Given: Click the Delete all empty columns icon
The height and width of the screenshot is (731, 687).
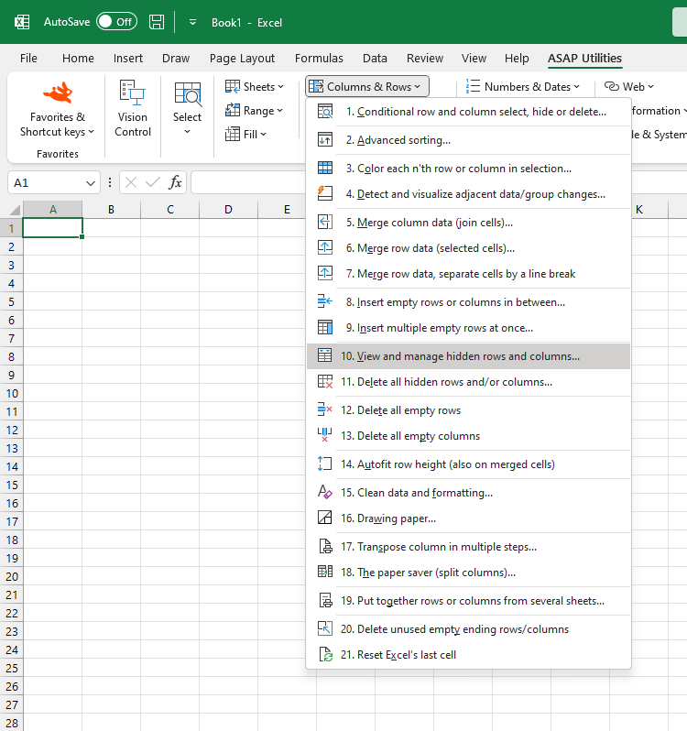Looking at the screenshot, I should tap(325, 435).
